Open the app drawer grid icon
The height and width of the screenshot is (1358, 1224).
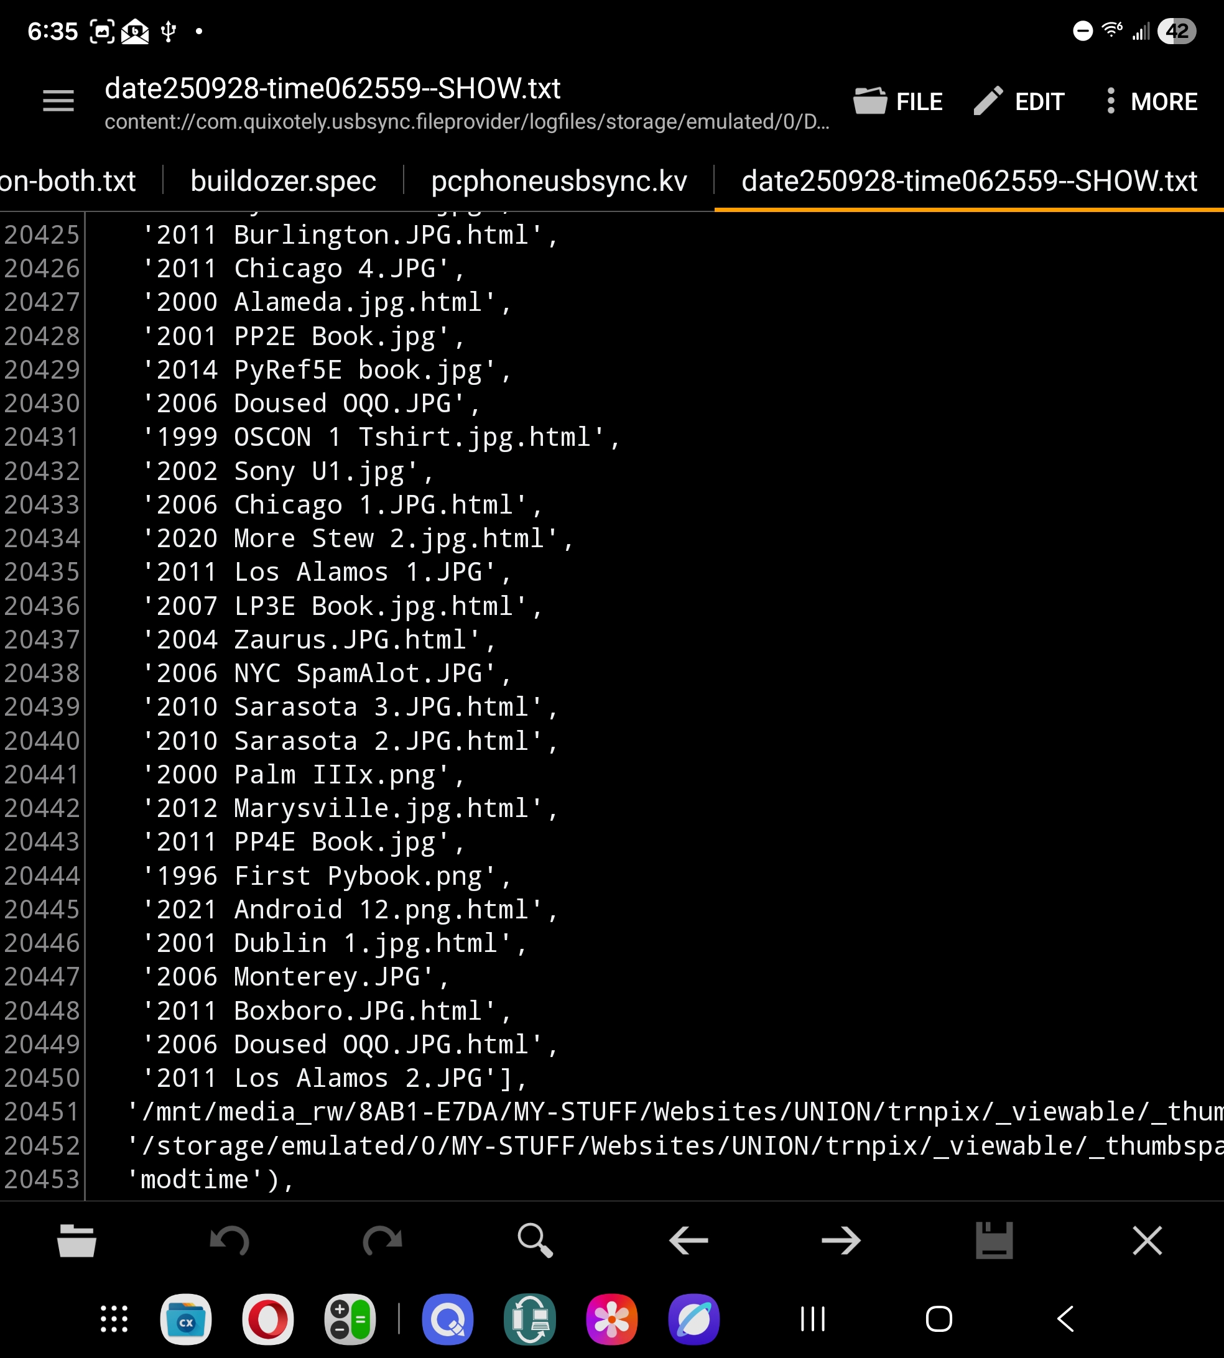tap(114, 1319)
